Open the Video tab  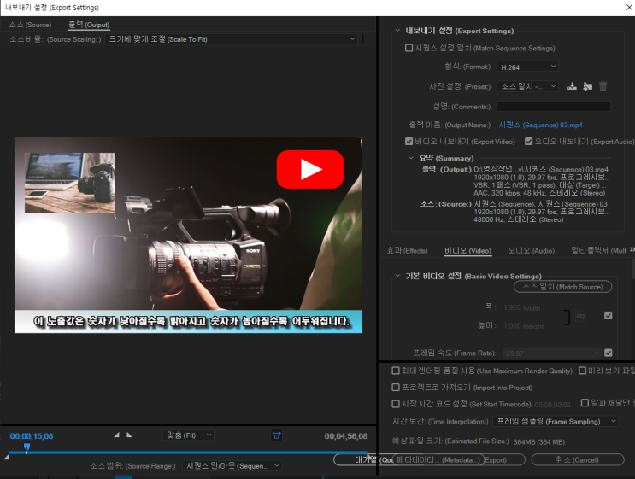pyautogui.click(x=467, y=251)
